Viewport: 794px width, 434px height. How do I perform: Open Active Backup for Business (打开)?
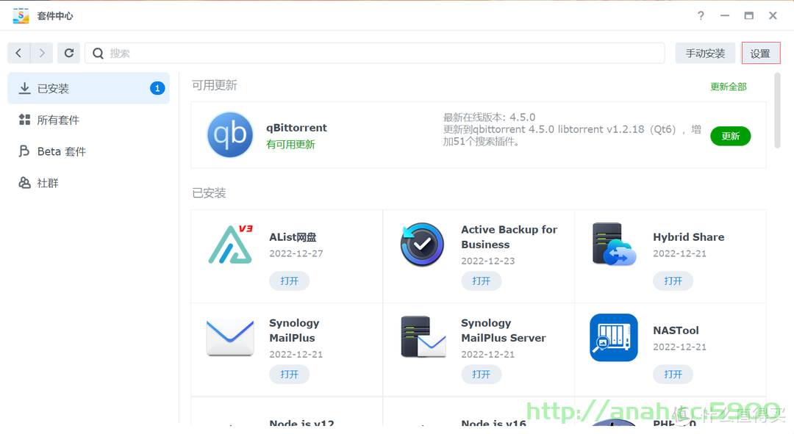click(481, 281)
